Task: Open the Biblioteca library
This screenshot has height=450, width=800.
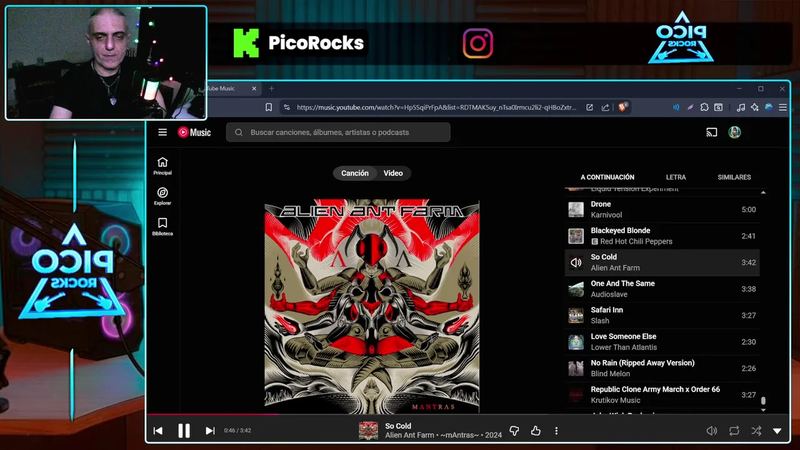Action: click(162, 227)
